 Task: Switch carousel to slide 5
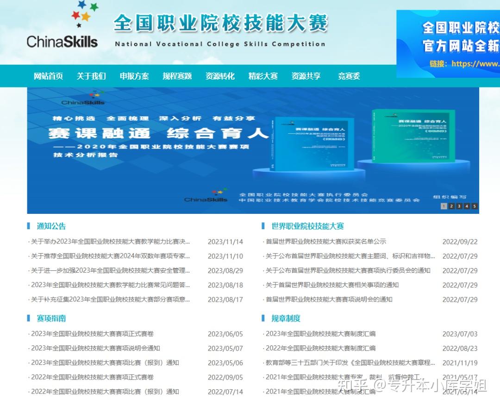coord(475,206)
